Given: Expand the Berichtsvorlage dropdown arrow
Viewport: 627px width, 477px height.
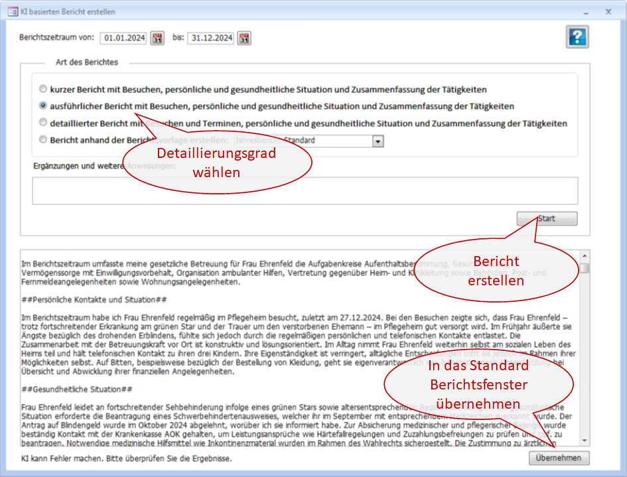Looking at the screenshot, I should [378, 141].
